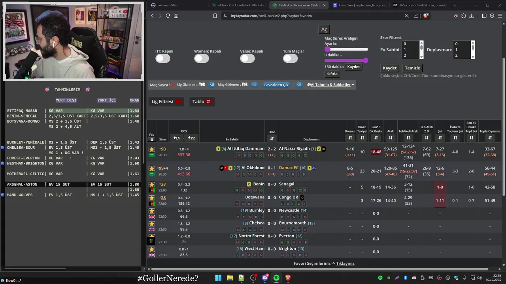Open Discord from taskbar
506x284 pixels.
265,278
